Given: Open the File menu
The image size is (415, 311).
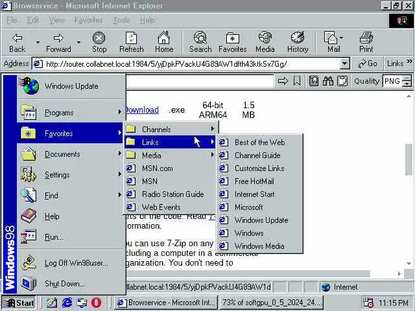Looking at the screenshot, I should pyautogui.click(x=12, y=20).
